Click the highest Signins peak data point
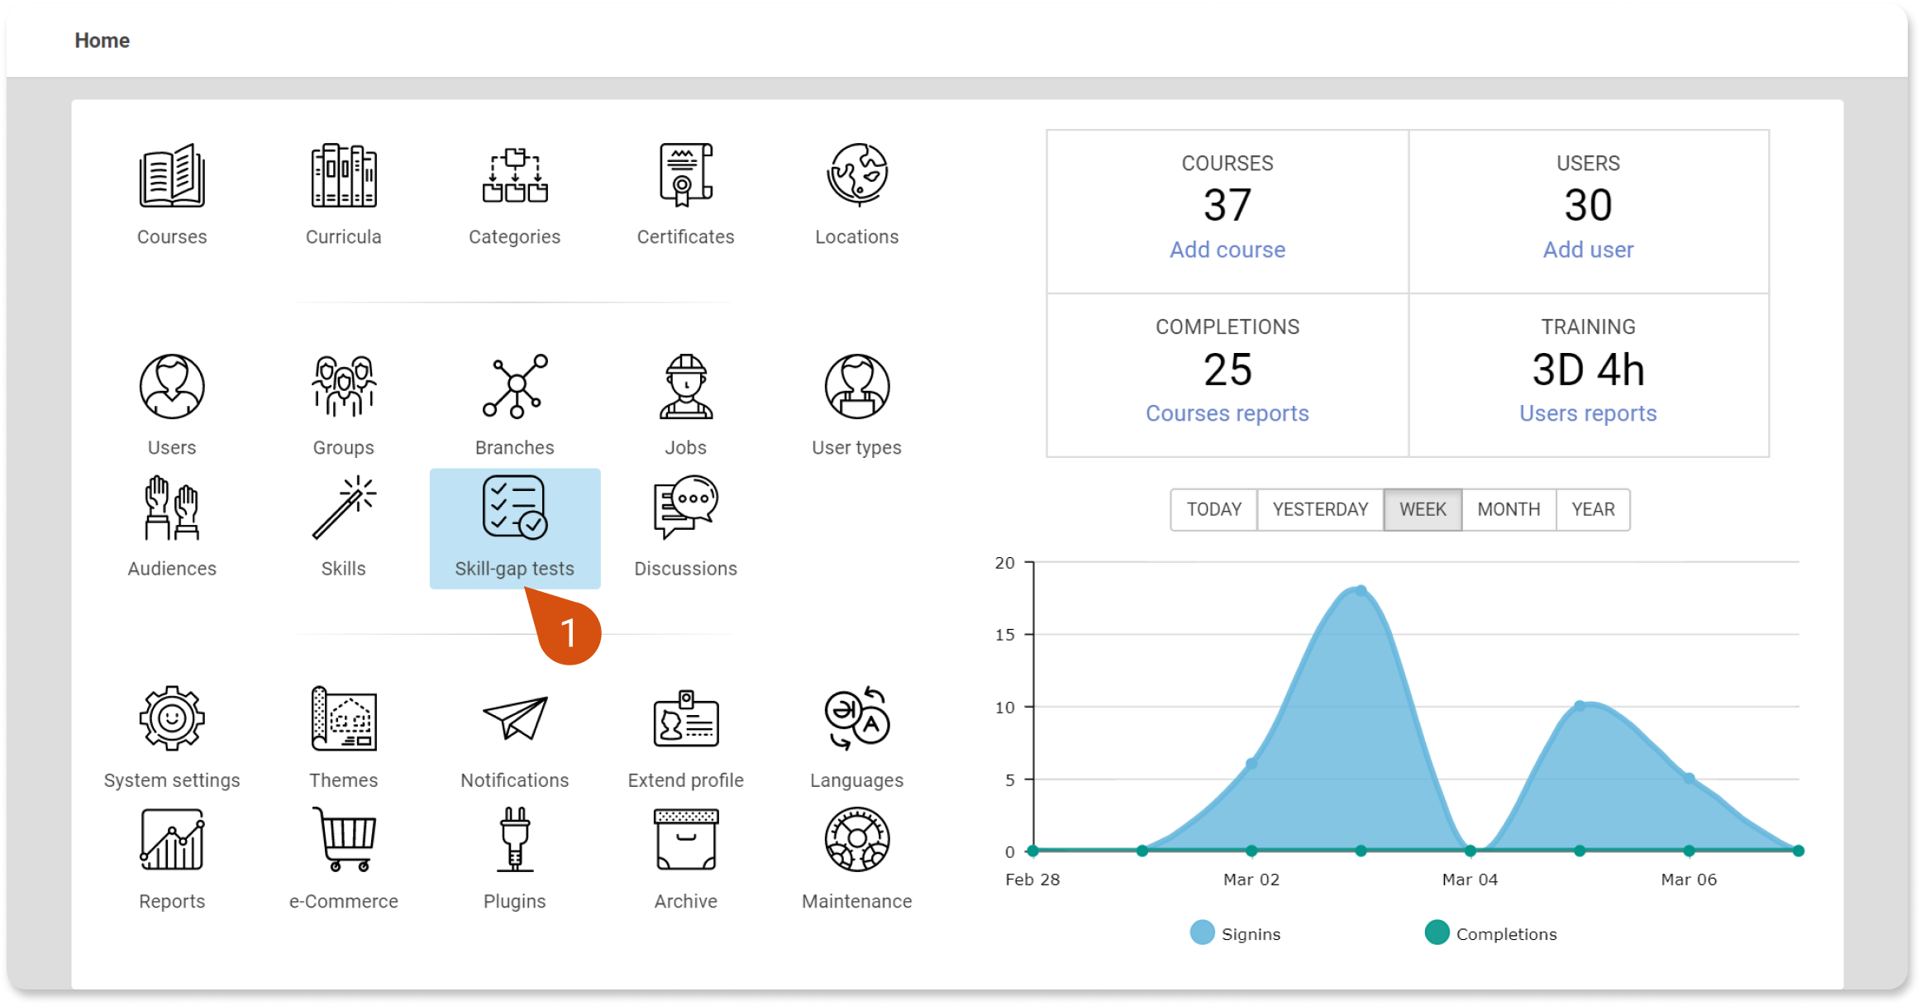 (x=1361, y=591)
